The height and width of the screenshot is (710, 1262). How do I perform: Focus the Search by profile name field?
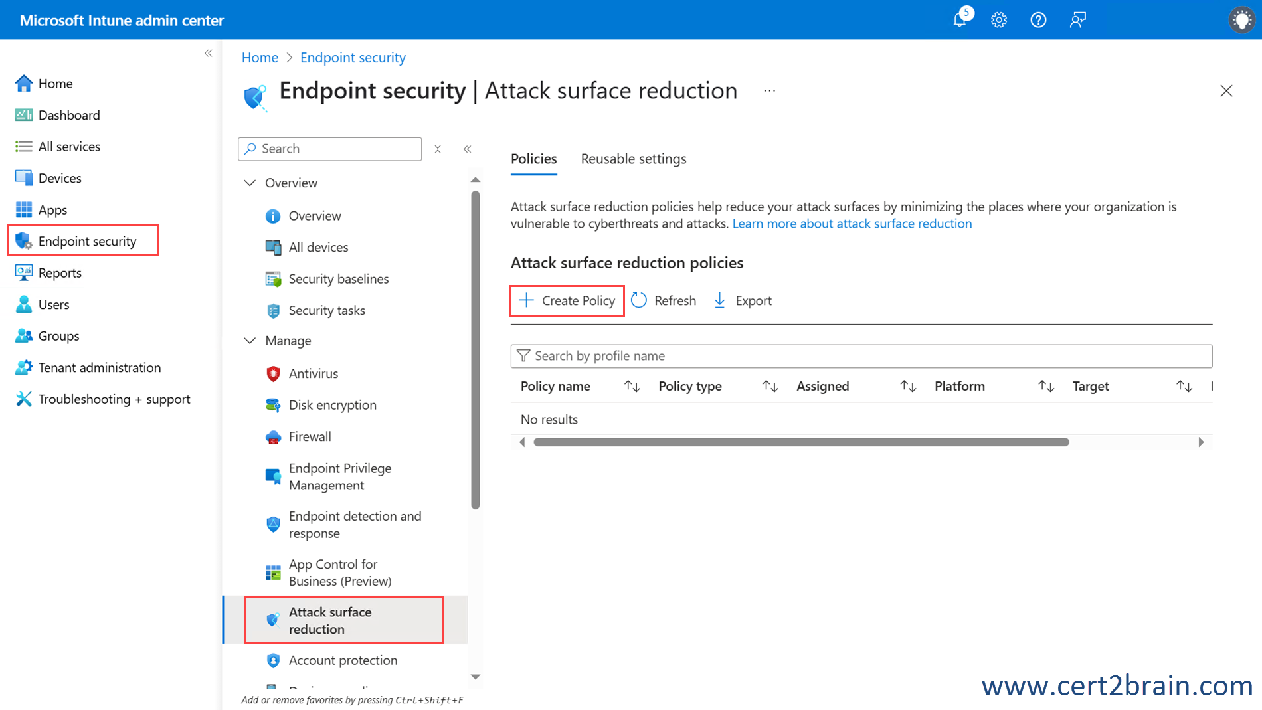[x=861, y=356]
